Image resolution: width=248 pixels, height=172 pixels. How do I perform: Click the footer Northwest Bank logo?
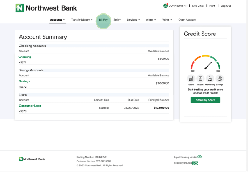coord(32,159)
